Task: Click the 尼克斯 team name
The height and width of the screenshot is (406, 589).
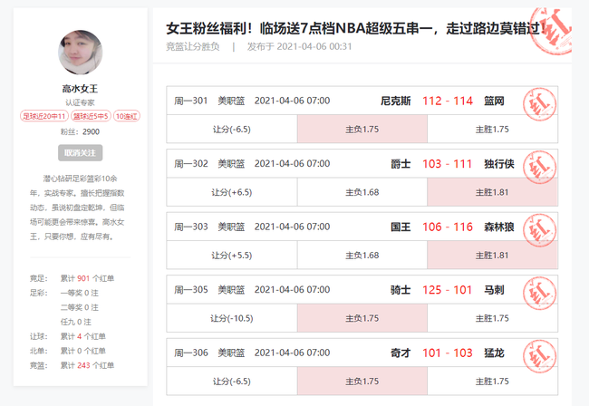Action: tap(396, 101)
